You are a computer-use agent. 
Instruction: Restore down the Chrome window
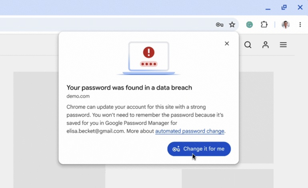[284, 8]
